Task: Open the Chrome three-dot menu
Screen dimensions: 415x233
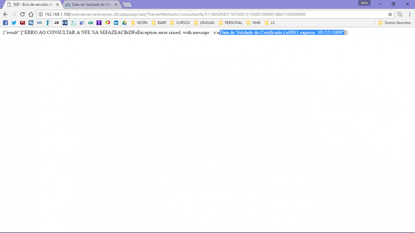Action: point(410,14)
